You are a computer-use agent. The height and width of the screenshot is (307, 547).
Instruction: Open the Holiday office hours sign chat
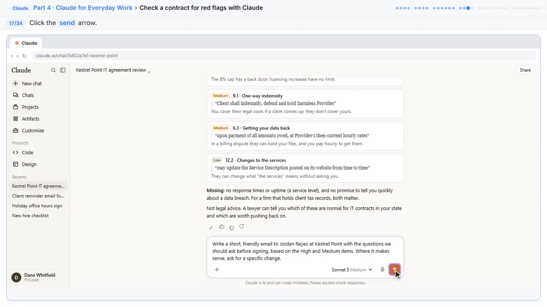[38, 206]
